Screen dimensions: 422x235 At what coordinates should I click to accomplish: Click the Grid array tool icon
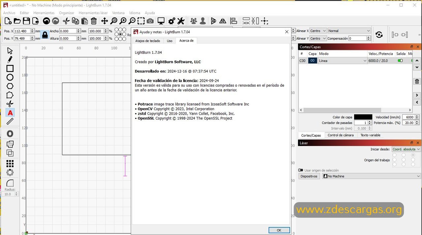click(x=10, y=163)
